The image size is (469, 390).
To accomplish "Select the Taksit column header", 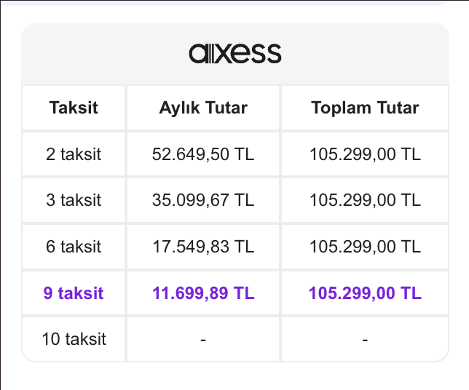I will coord(74,108).
